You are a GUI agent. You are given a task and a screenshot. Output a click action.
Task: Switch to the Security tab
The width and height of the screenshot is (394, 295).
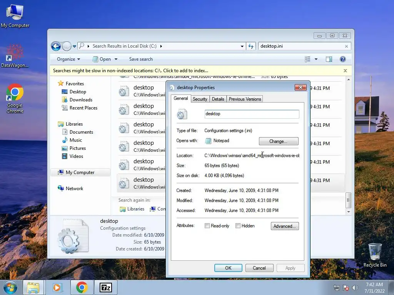200,99
